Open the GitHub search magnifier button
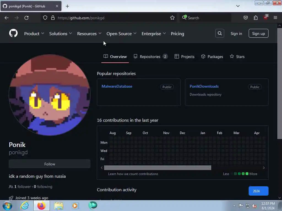 pos(219,33)
